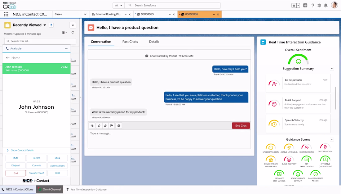Pin the Recently Viewed list

pos(51,25)
